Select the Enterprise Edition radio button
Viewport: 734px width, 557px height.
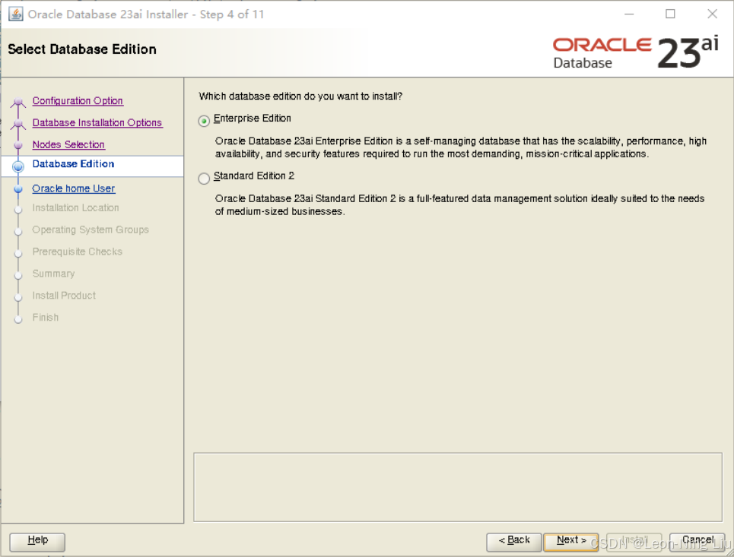click(204, 121)
